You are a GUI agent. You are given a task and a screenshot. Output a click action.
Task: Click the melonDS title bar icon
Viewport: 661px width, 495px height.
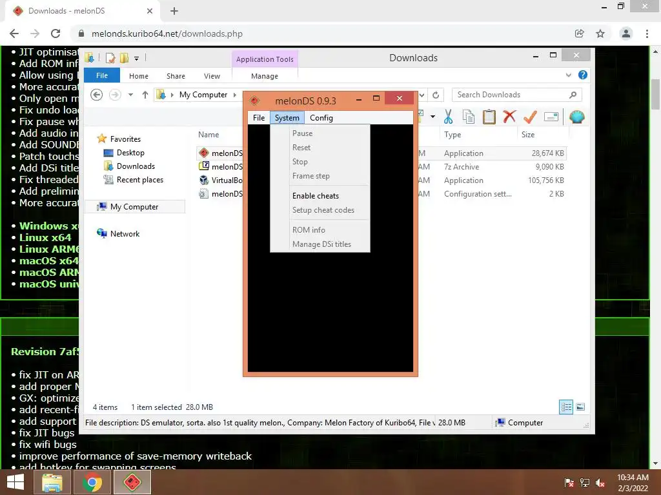254,101
